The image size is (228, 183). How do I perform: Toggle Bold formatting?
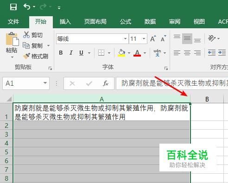[61, 53]
